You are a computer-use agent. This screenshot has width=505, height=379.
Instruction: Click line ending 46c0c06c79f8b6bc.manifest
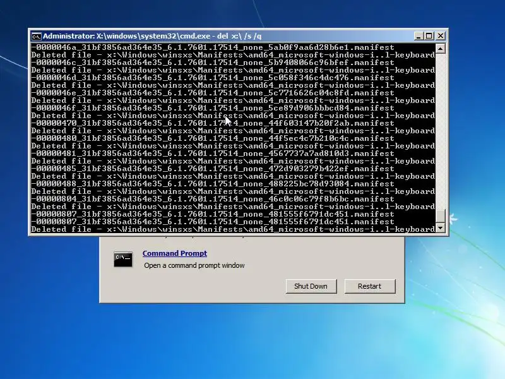[x=213, y=199]
